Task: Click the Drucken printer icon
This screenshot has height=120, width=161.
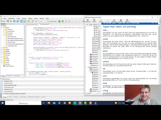Action: click(x=120, y=21)
